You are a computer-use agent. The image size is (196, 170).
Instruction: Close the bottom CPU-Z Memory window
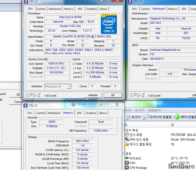[117, 104]
